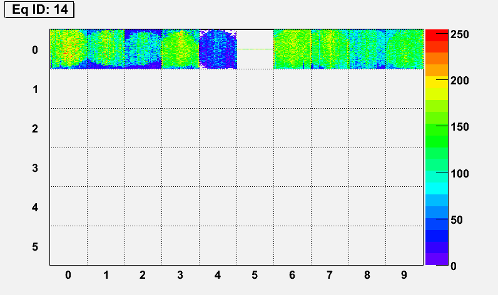Select the cyan band of the color palette
This screenshot has width=498, height=295.
click(x=437, y=188)
